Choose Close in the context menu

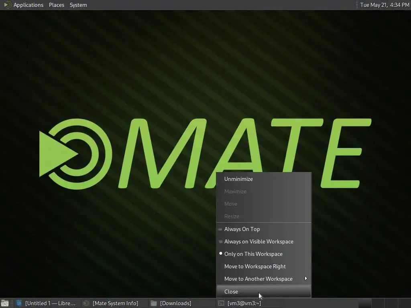[264, 292]
